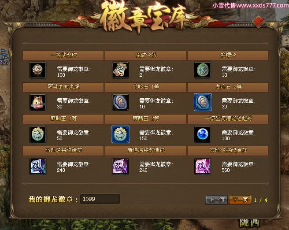289x230 pixels.
Task: Choose the highlighted 麒麟玉 2等 jade icon
Action: point(120,134)
